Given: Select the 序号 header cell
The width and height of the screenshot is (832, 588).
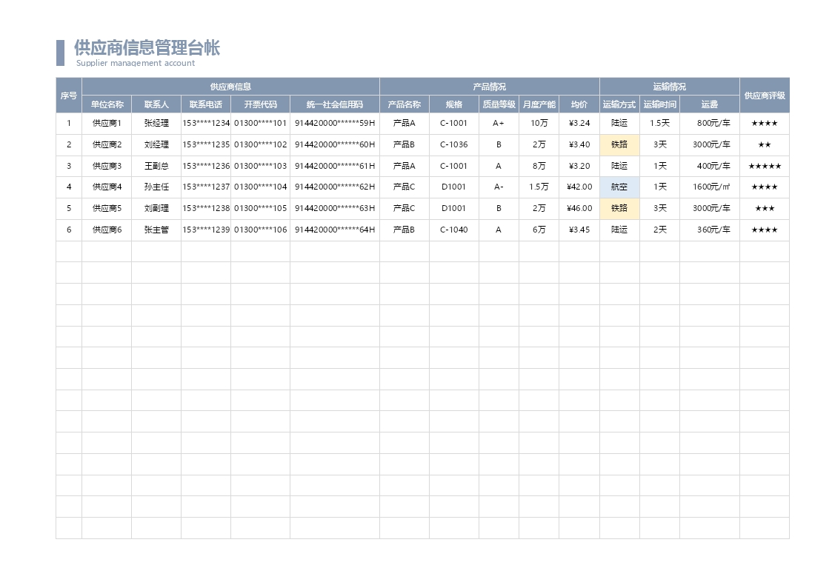Looking at the screenshot, I should click(69, 96).
